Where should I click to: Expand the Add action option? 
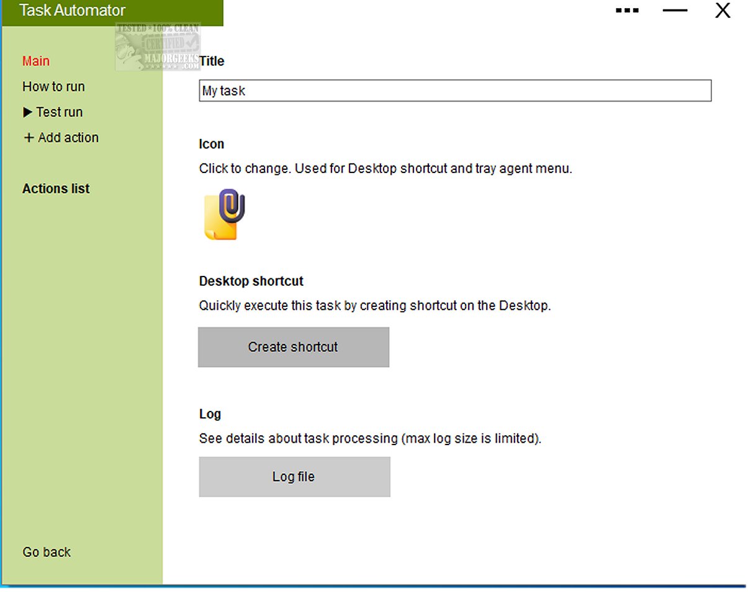click(68, 138)
